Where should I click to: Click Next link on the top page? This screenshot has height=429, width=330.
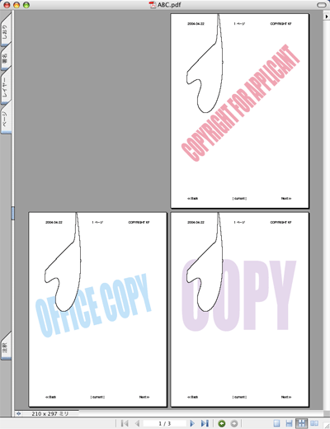(286, 198)
